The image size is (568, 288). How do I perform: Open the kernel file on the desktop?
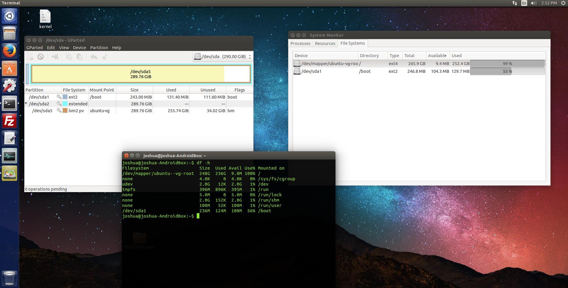46,19
